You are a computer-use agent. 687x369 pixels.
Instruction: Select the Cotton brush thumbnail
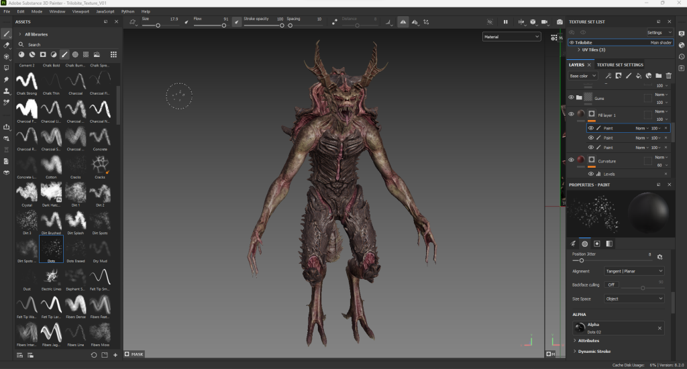click(52, 166)
